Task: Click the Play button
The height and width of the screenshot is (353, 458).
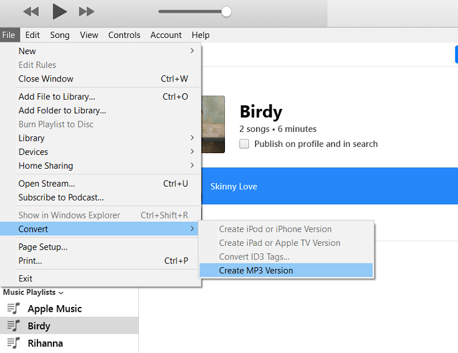Action: 59,11
